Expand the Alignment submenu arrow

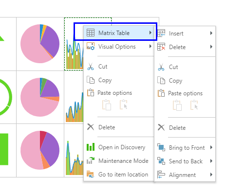(x=211, y=175)
